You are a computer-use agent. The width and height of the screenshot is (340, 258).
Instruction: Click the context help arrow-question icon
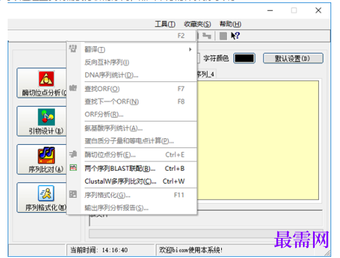click(235, 35)
